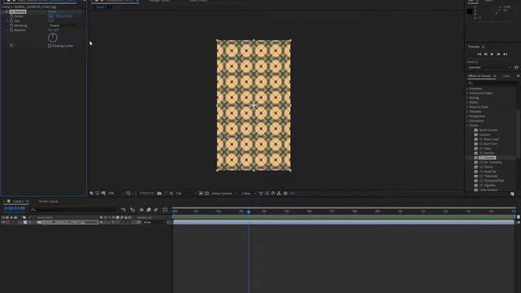Open the Mirroring type dropdown

64,25
